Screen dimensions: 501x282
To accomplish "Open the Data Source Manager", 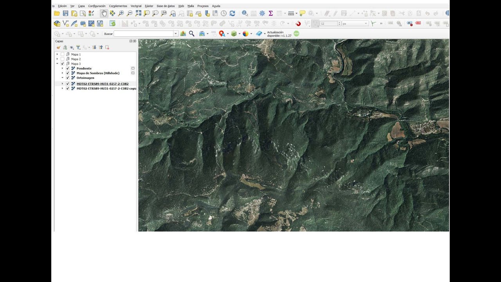I will pyautogui.click(x=57, y=23).
